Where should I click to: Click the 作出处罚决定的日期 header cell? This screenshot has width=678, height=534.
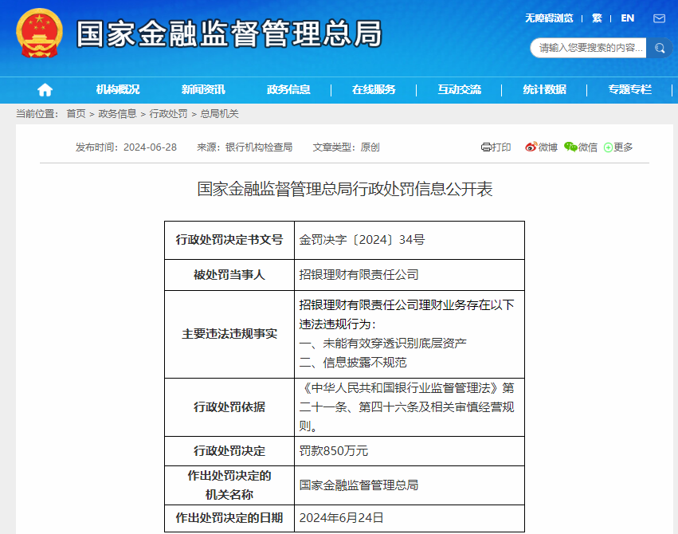pyautogui.click(x=229, y=518)
